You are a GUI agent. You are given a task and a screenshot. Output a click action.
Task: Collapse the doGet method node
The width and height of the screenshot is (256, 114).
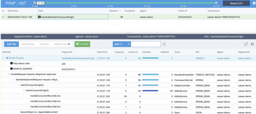pyautogui.click(x=14, y=80)
